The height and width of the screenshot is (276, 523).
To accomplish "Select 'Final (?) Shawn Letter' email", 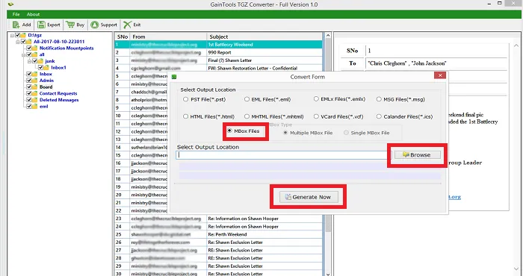I will point(218,60).
